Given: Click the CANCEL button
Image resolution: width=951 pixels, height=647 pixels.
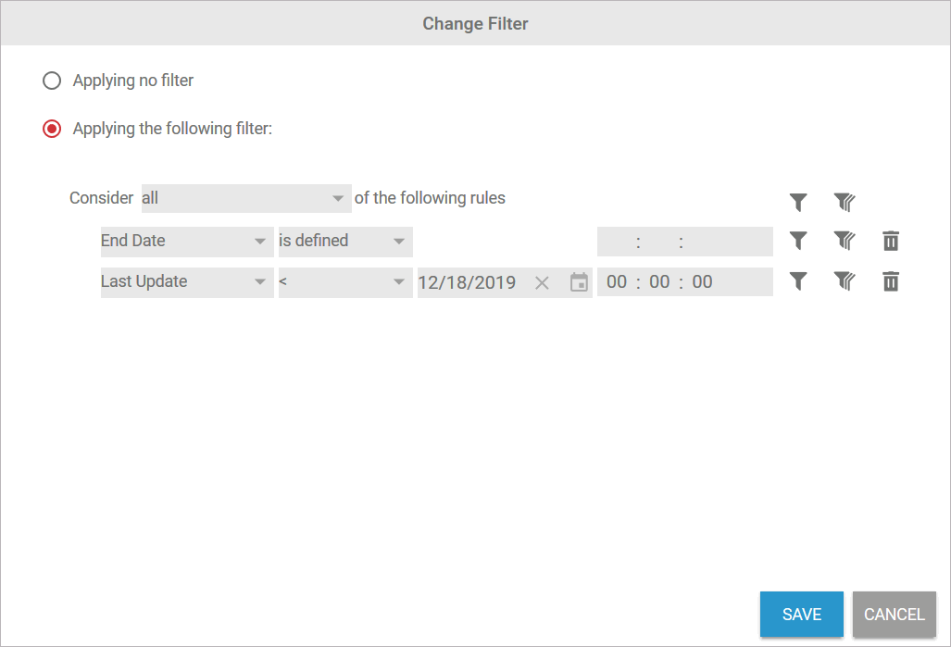Looking at the screenshot, I should coord(894,614).
